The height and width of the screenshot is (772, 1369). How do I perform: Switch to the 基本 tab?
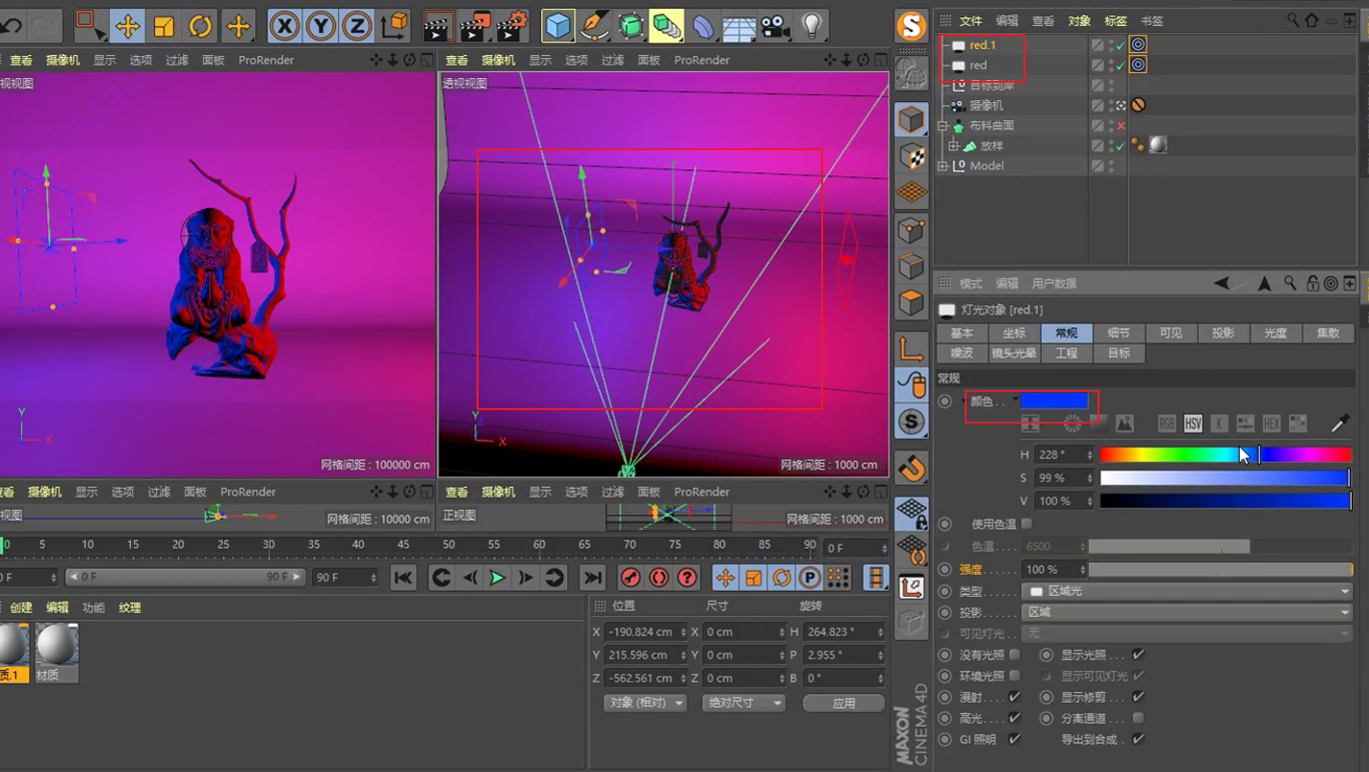pyautogui.click(x=962, y=333)
